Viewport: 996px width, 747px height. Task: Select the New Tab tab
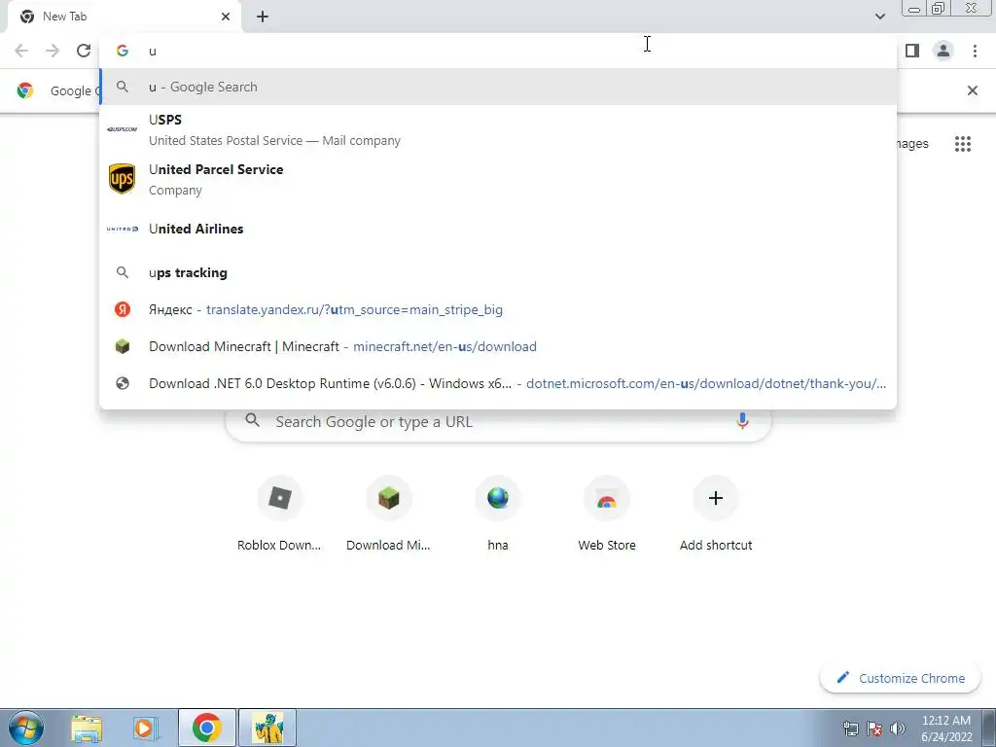click(x=124, y=17)
